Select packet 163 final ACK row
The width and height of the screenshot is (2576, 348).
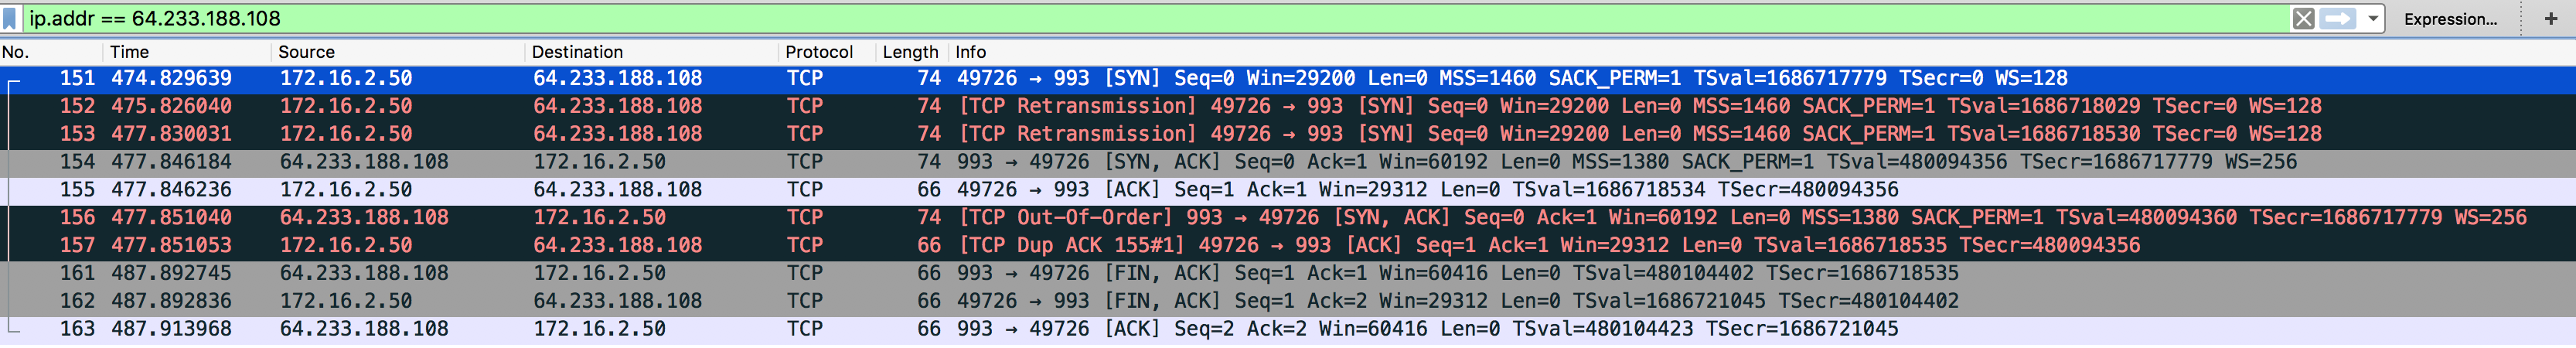1288,329
